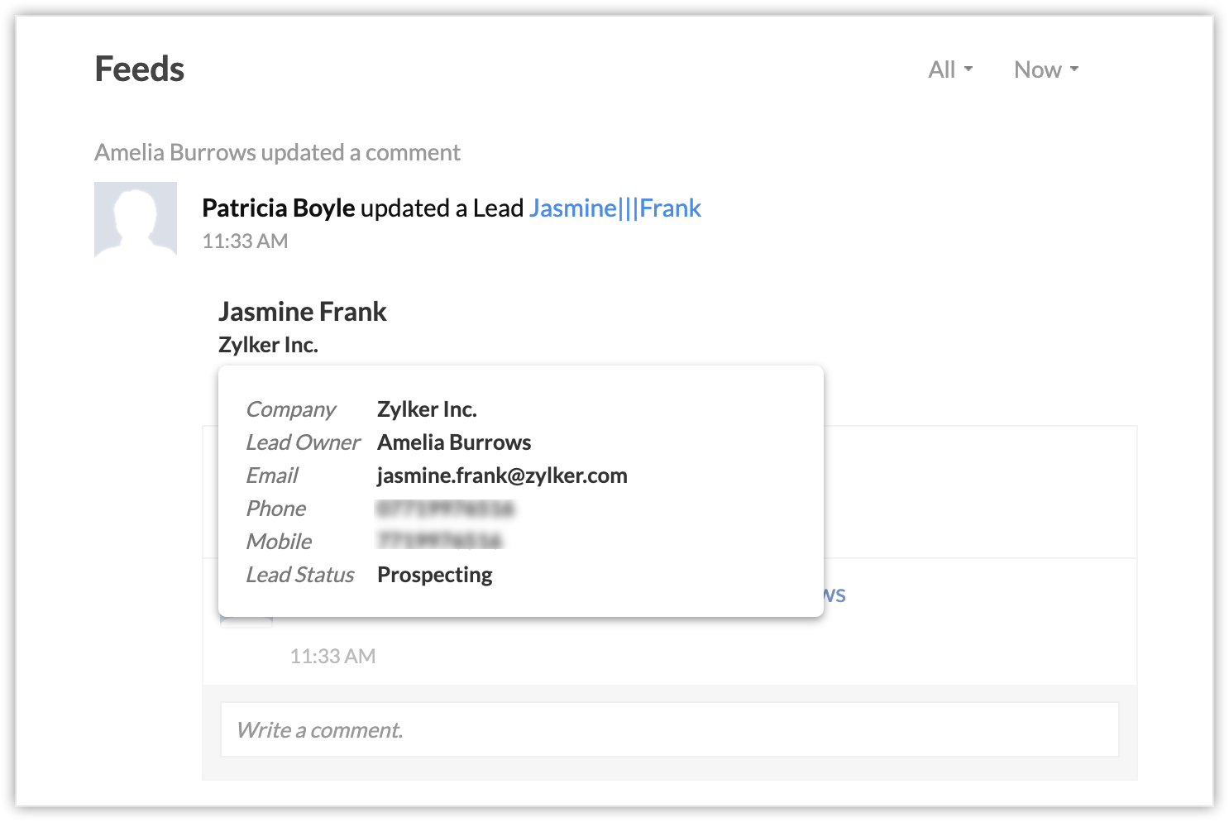Click Amelia Burrows in the Lead Owner row
Screen dimensions: 1229x822
pos(454,442)
